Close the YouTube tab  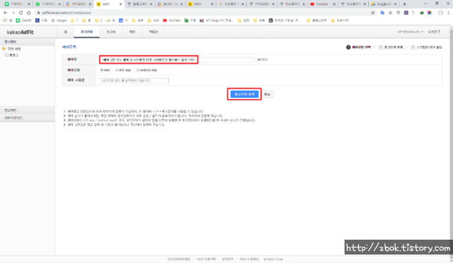[x=334, y=4]
